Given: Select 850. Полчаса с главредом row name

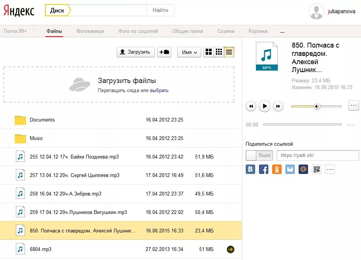Looking at the screenshot, I should (83, 231).
